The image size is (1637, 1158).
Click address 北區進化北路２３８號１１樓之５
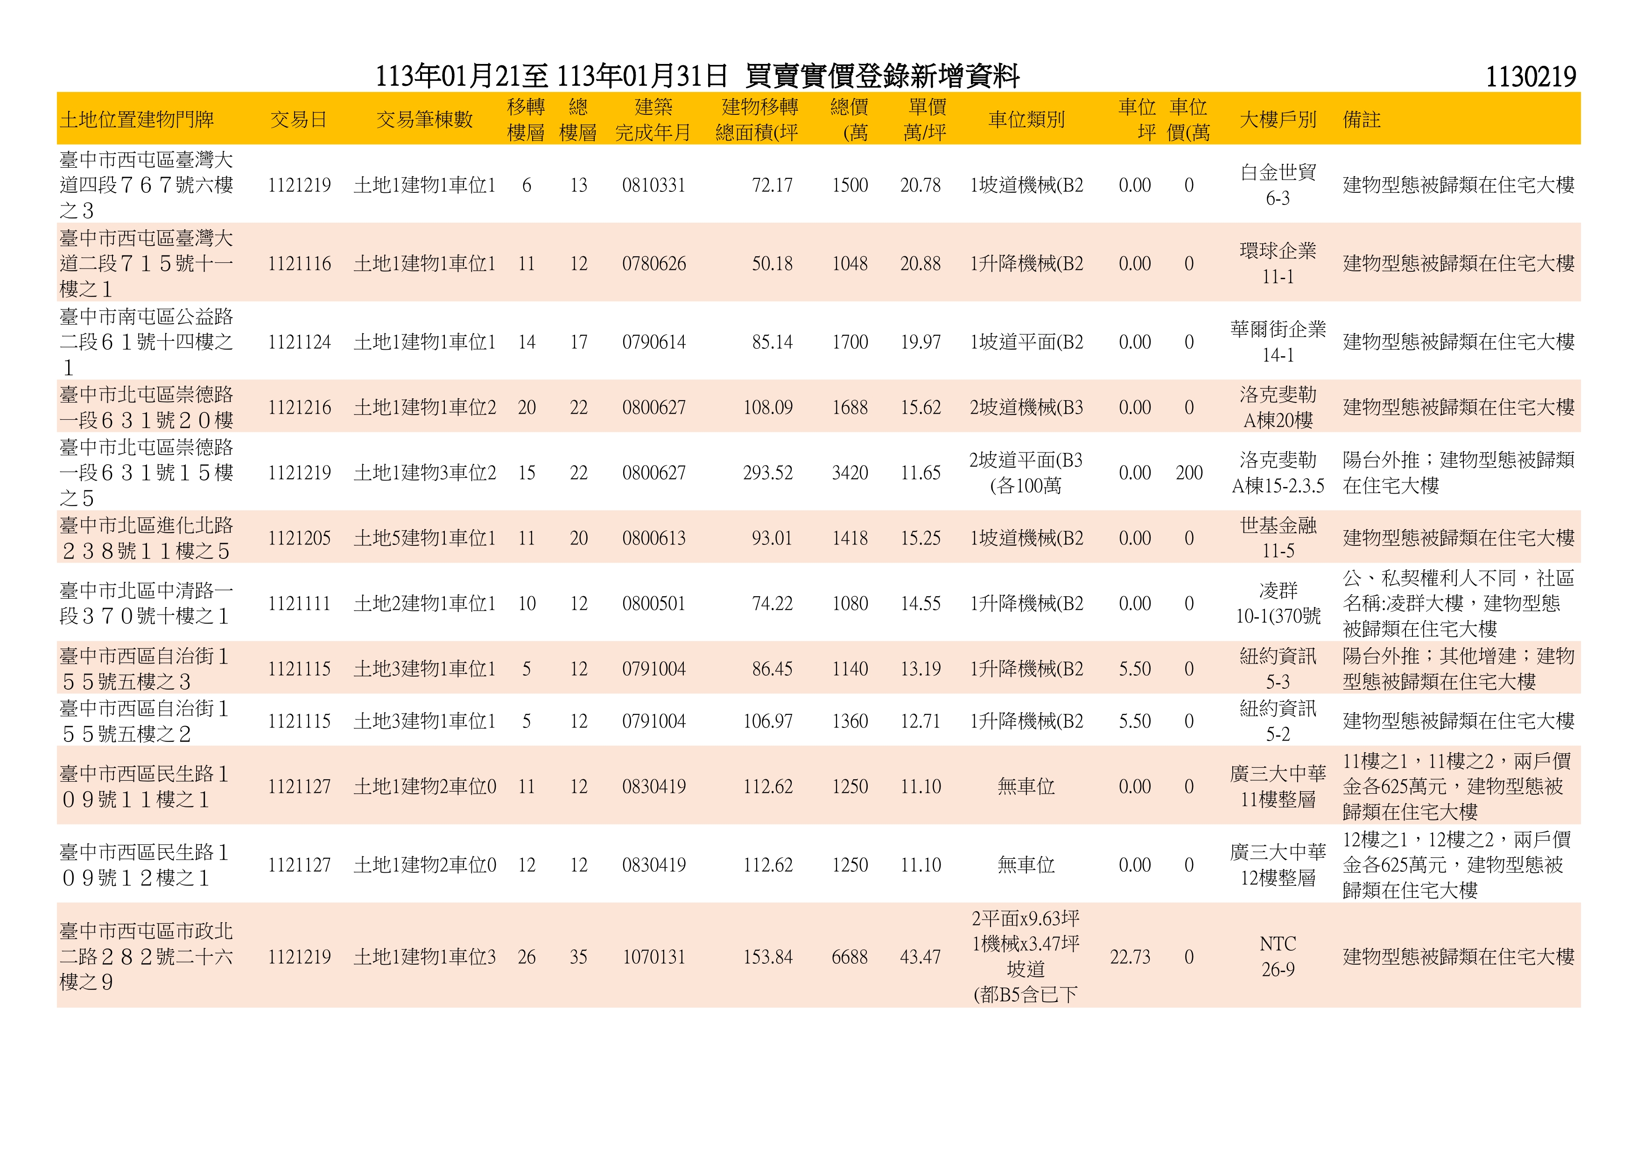pyautogui.click(x=146, y=537)
